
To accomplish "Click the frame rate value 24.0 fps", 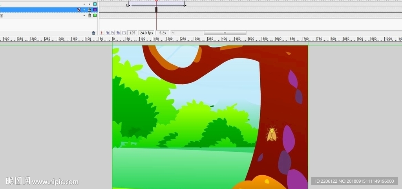I will (x=146, y=33).
